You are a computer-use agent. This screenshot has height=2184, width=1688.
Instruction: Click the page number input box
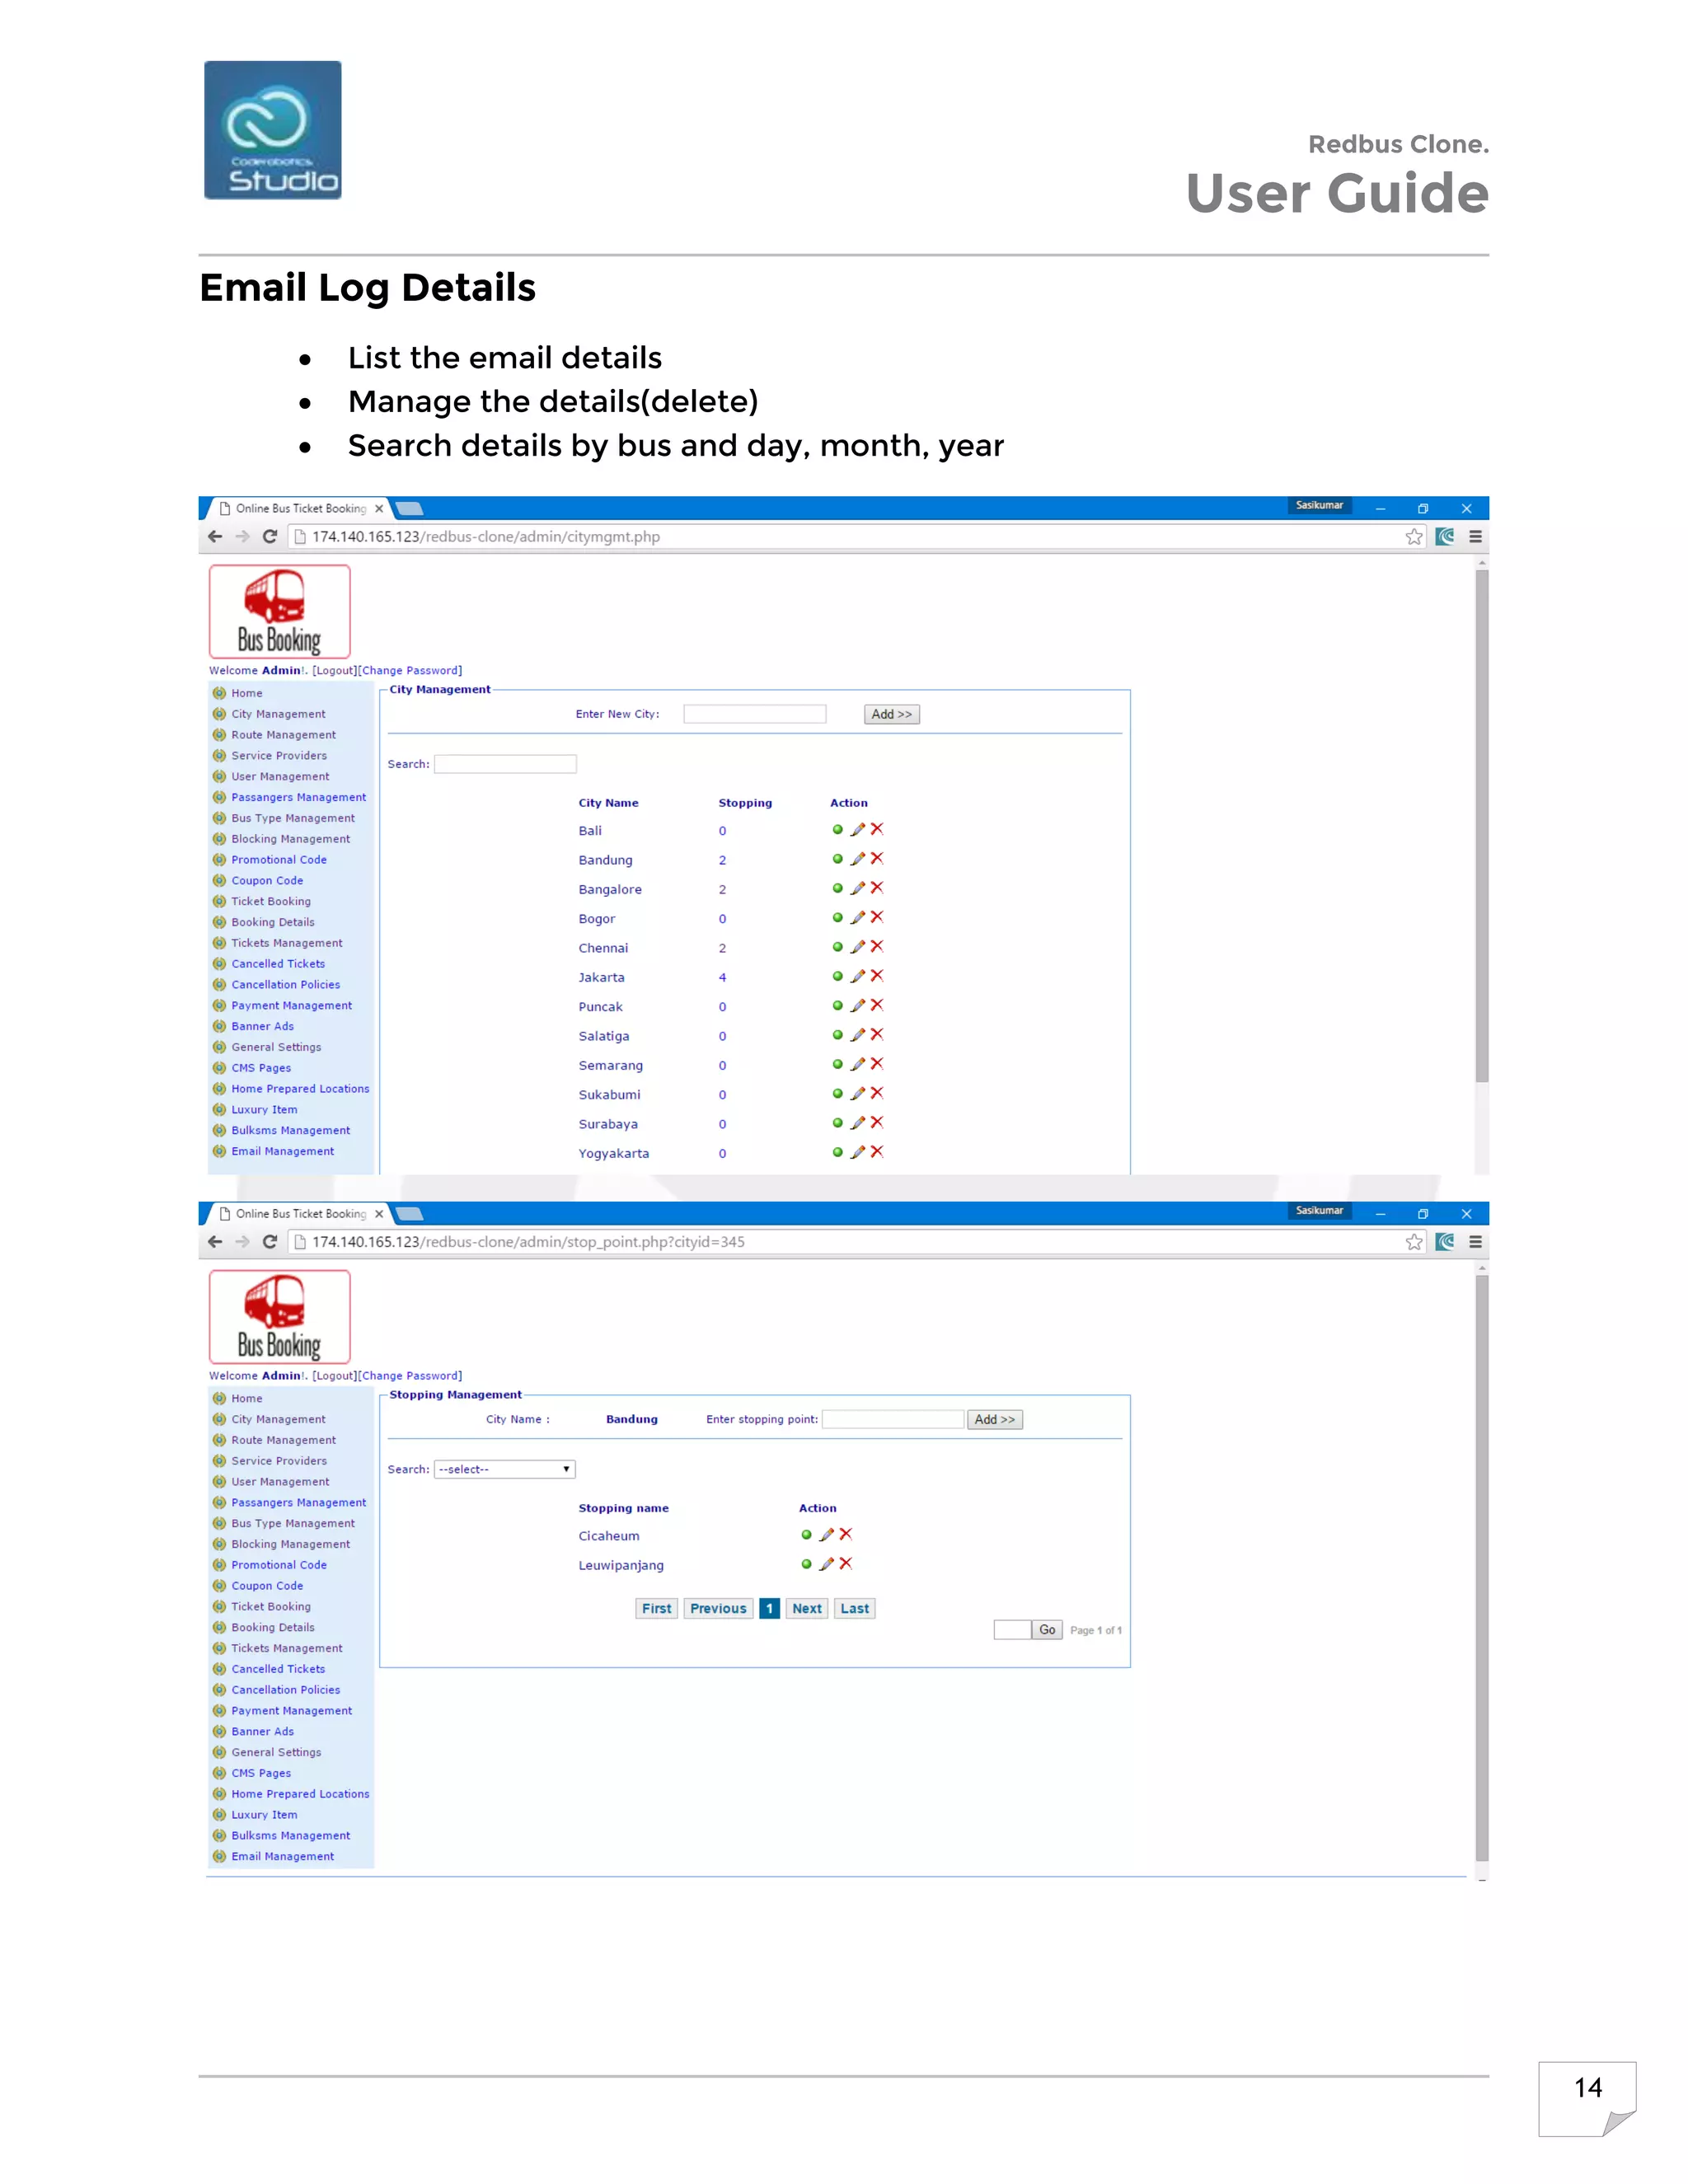pyautogui.click(x=1012, y=1630)
